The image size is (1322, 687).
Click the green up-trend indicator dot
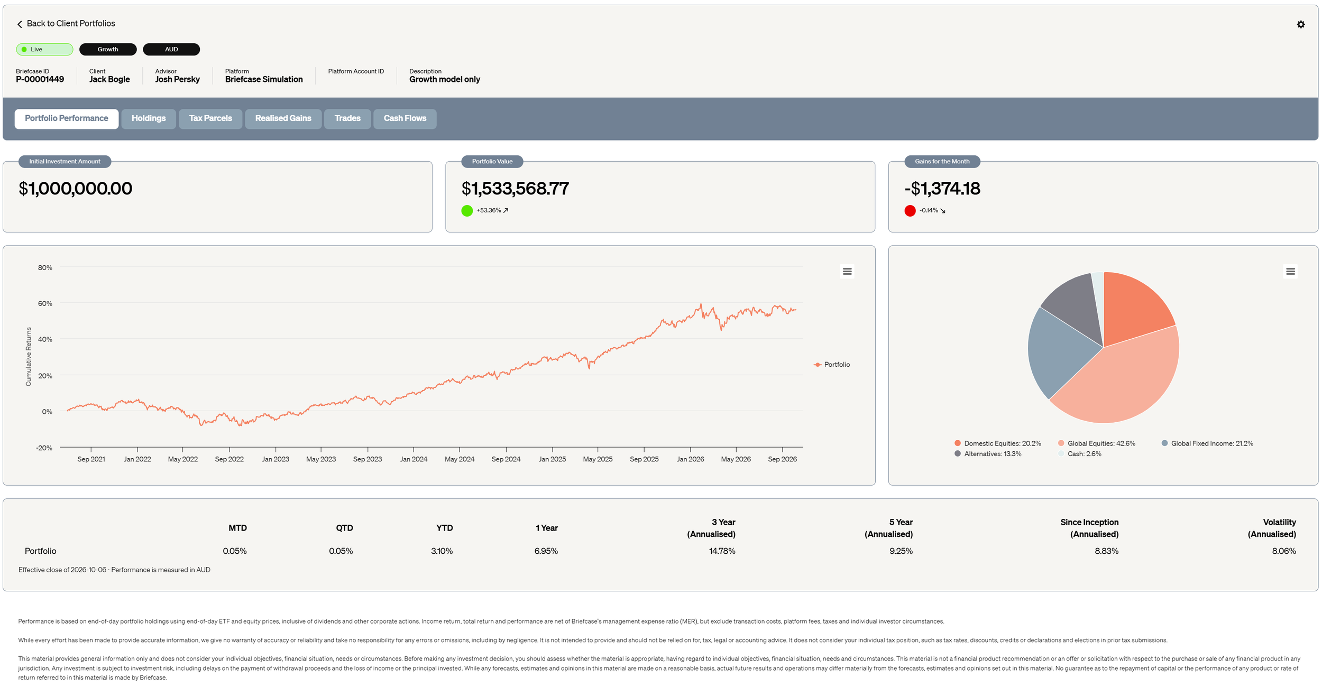467,211
